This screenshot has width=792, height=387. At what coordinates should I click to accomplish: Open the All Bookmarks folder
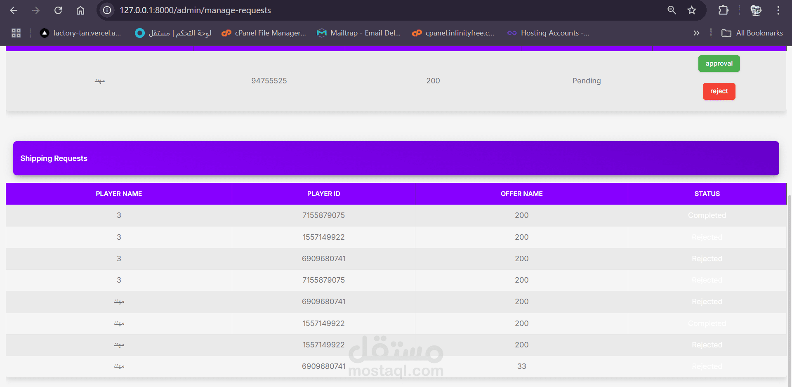click(x=752, y=33)
